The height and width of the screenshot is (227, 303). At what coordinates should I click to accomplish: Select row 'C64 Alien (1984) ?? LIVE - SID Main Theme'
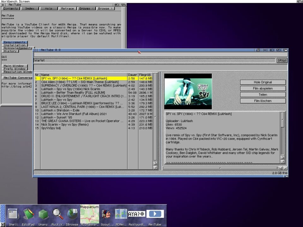pos(93,82)
